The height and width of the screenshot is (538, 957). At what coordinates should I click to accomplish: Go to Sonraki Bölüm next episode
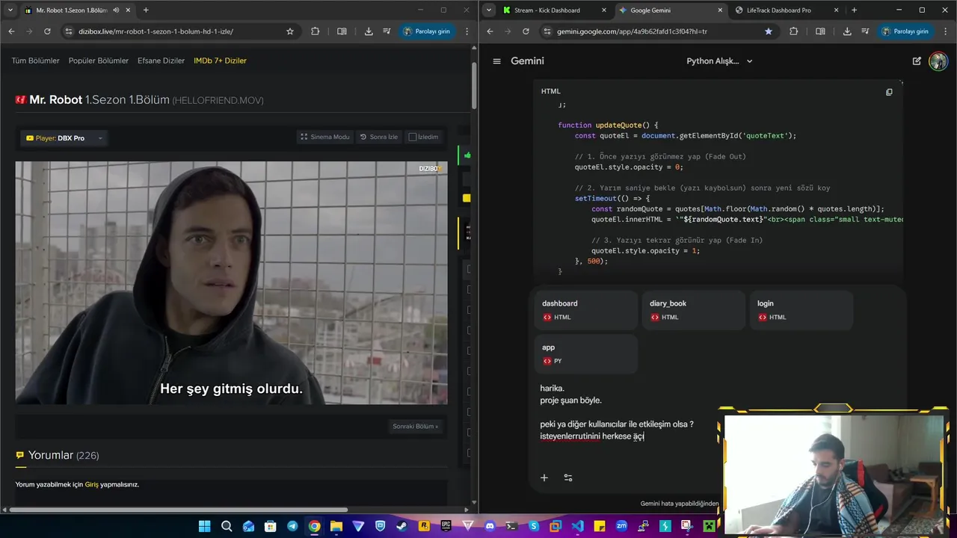[x=416, y=427]
